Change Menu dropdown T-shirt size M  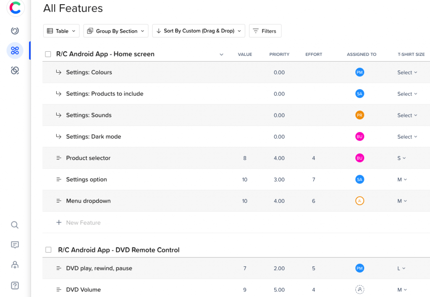tap(402, 201)
